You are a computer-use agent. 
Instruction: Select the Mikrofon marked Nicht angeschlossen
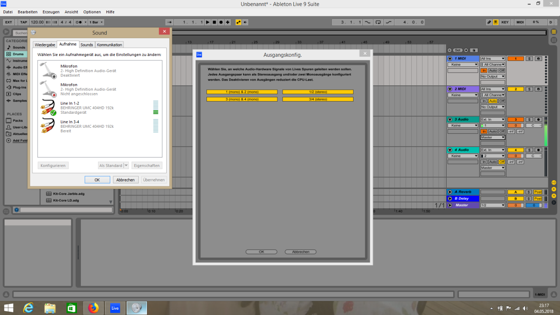click(100, 89)
